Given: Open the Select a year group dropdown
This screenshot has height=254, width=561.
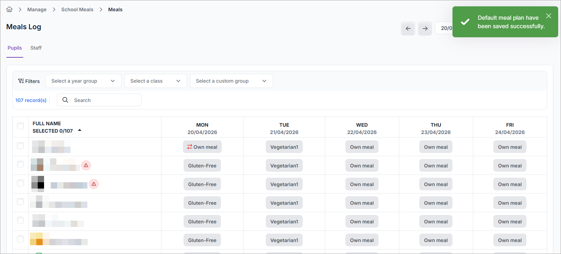Looking at the screenshot, I should pos(83,81).
